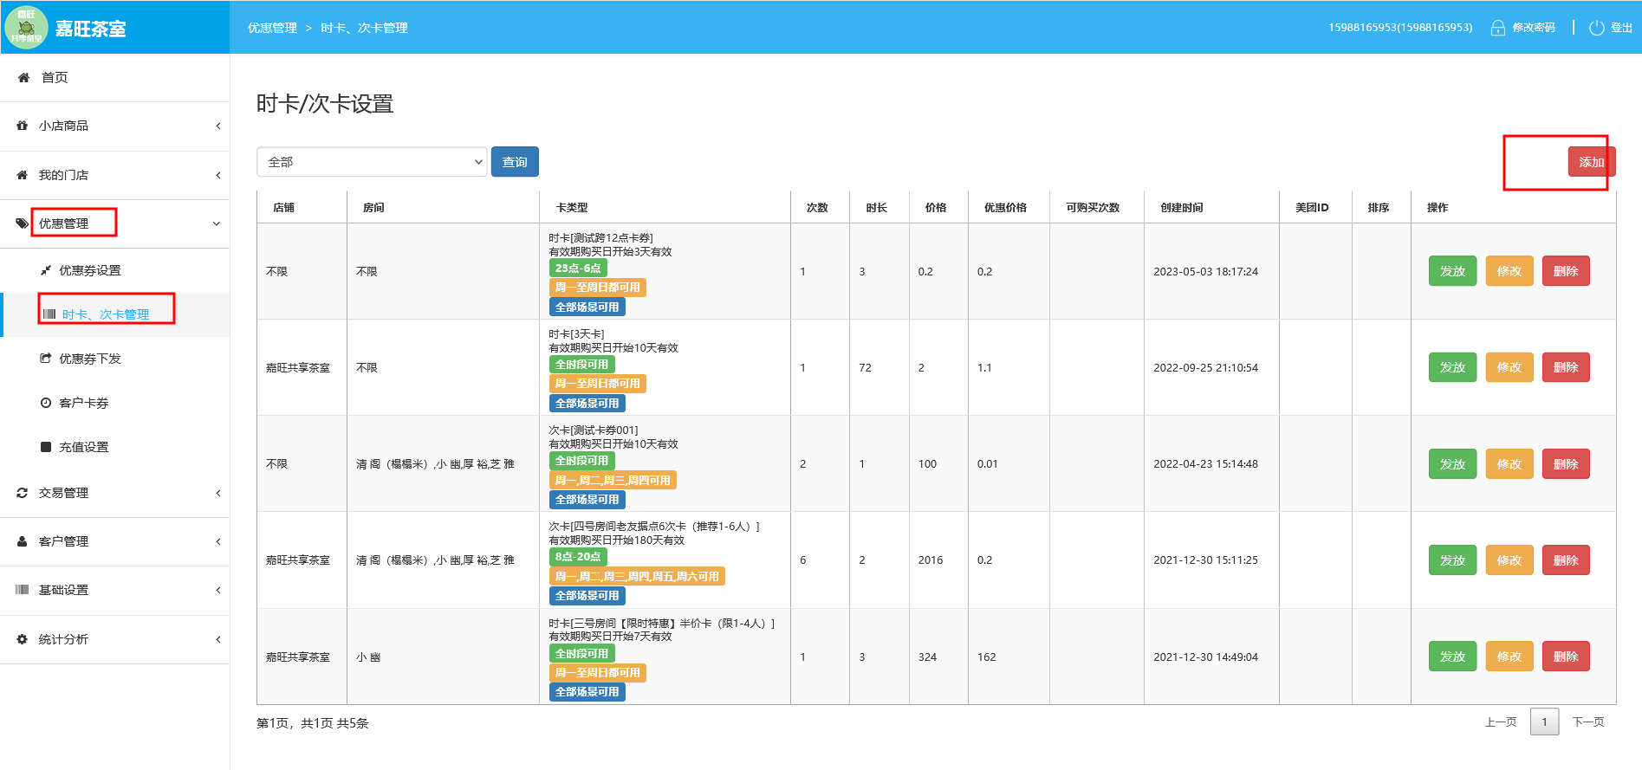1642x770 pixels.
Task: Expand the 小店商品 menu chevron
Action: [217, 126]
